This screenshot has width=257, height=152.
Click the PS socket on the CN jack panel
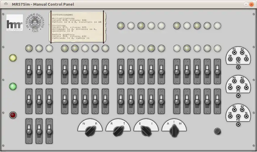(x=234, y=52)
